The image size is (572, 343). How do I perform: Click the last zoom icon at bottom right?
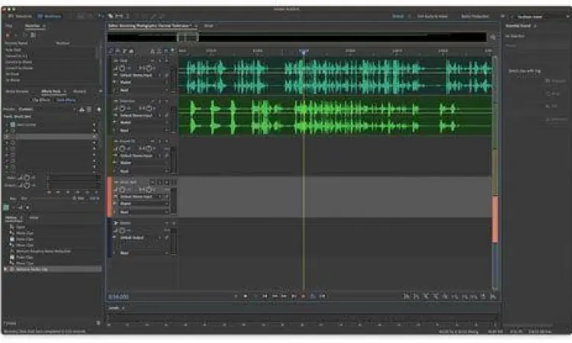pyautogui.click(x=493, y=297)
